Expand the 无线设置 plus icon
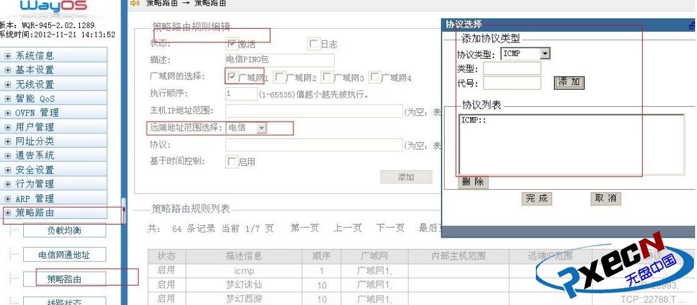Screen dimensions: 697x305 [x=8, y=84]
